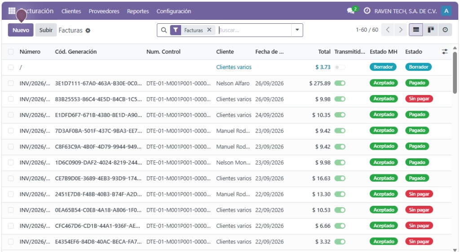Image resolution: width=460 pixels, height=252 pixels.
Task: Click the $ 6.66 total cell
Action: (x=323, y=226)
